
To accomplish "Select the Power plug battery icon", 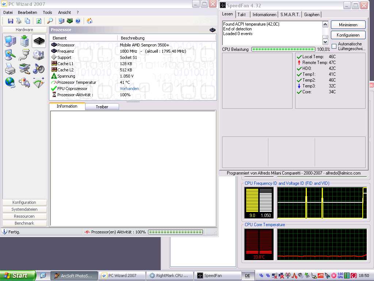I will [24, 83].
